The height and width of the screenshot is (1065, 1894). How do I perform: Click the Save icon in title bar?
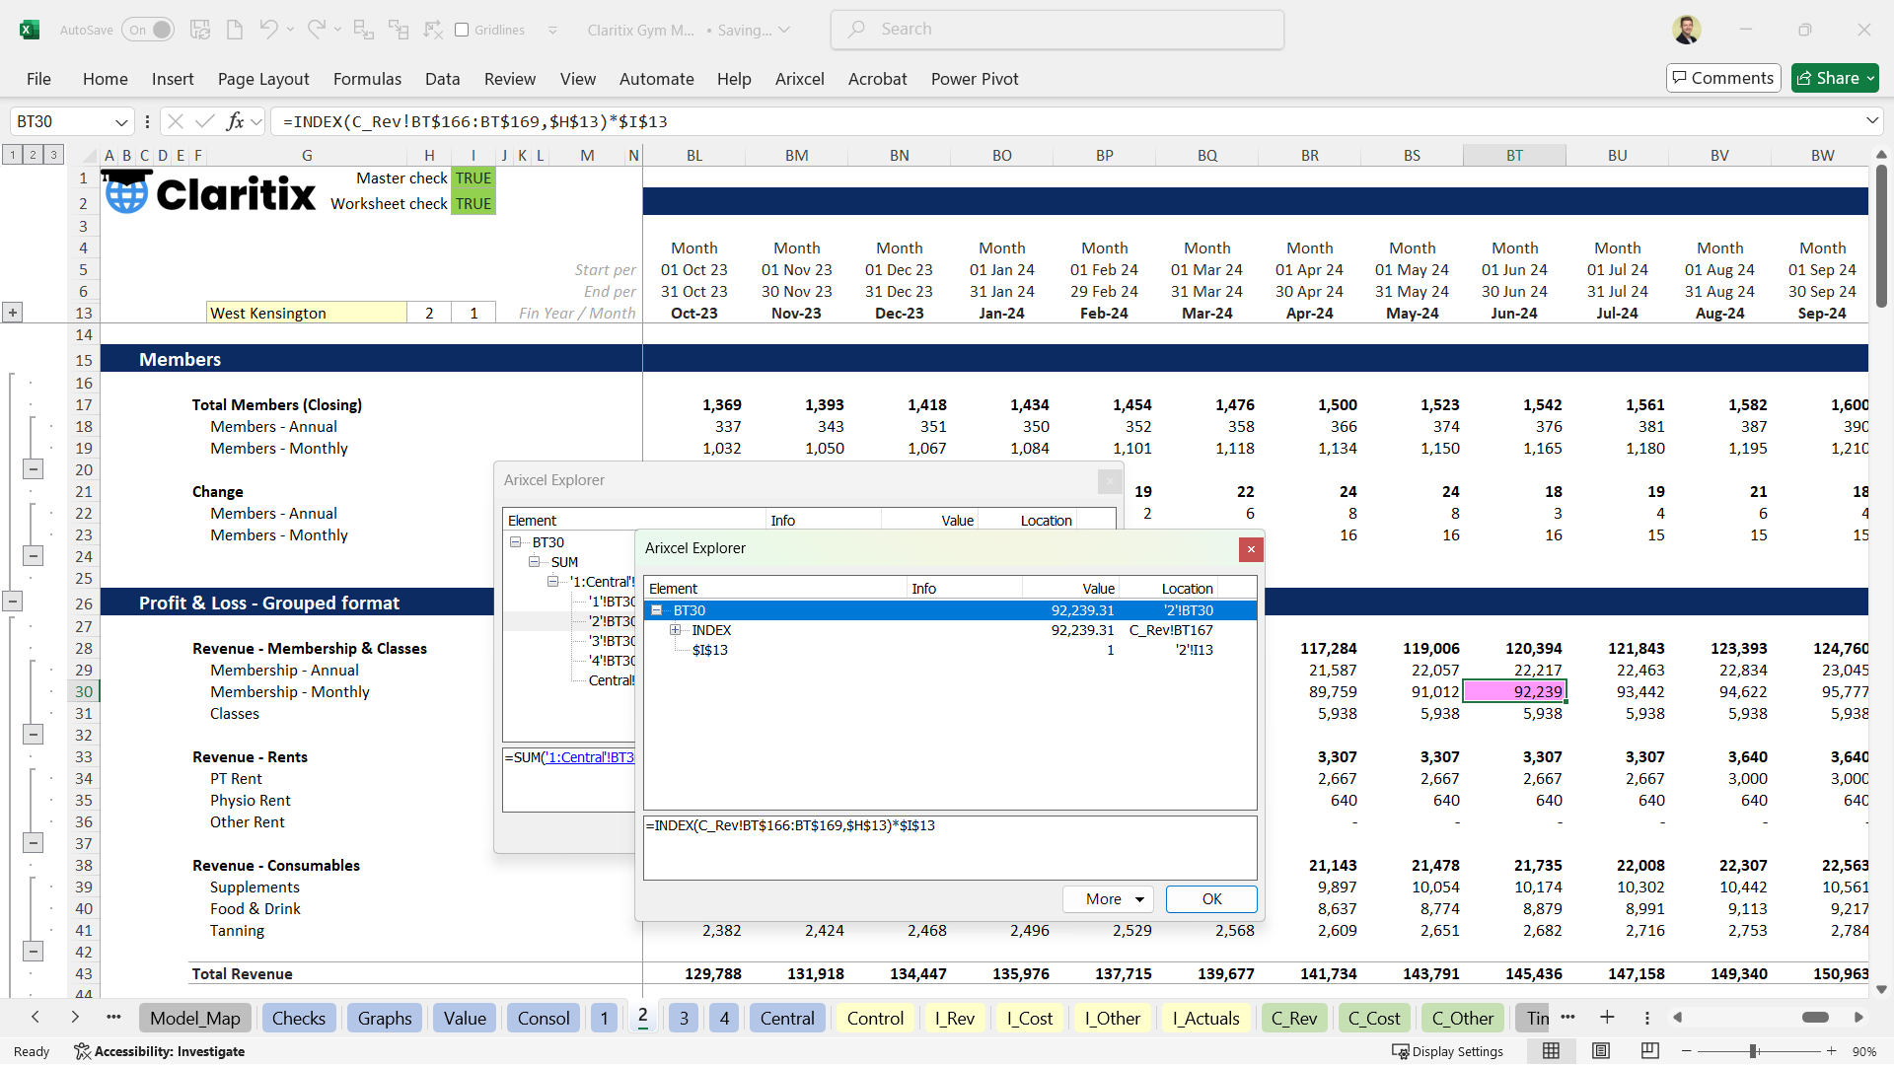coord(200,30)
